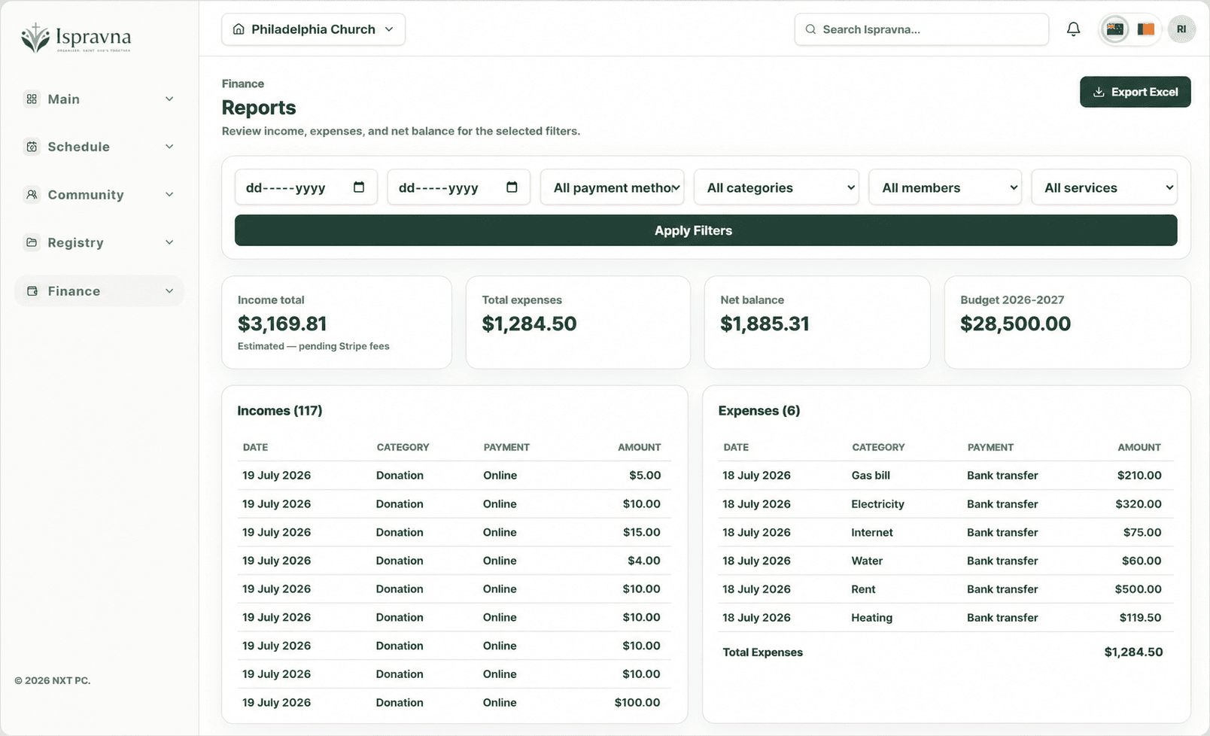
Task: Click the income row with amount $4.00
Action: point(455,561)
